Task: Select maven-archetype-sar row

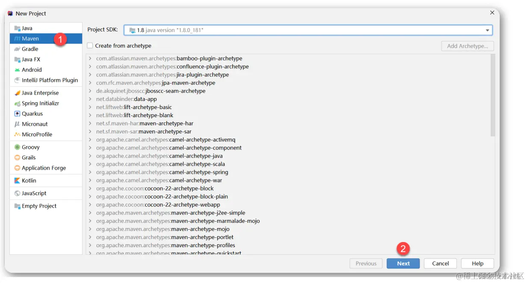Action: pos(288,131)
